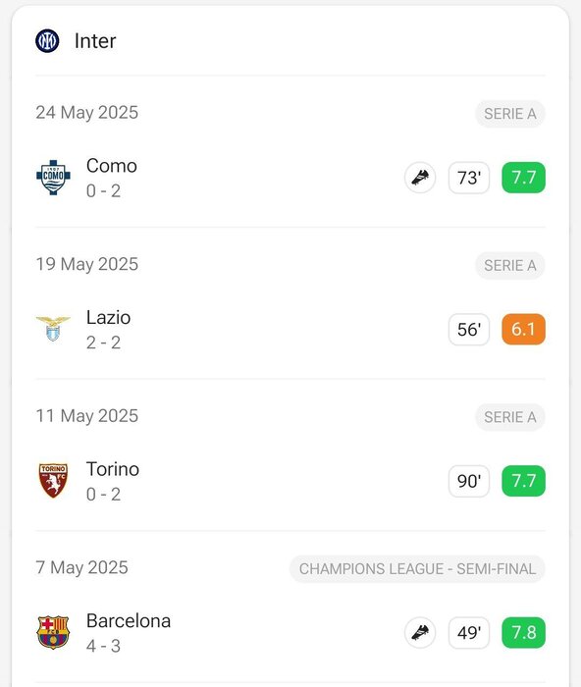Viewport: 581px width, 687px height.
Task: Open the Lazio 2 - 2 match
Action: click(x=290, y=329)
